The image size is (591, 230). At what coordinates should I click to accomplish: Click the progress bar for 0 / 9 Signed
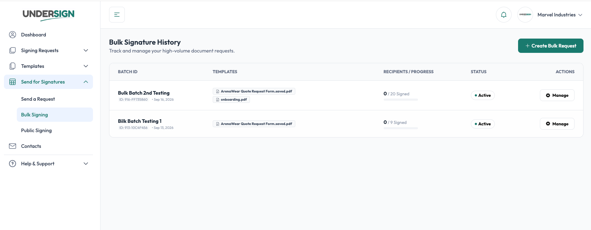401,128
